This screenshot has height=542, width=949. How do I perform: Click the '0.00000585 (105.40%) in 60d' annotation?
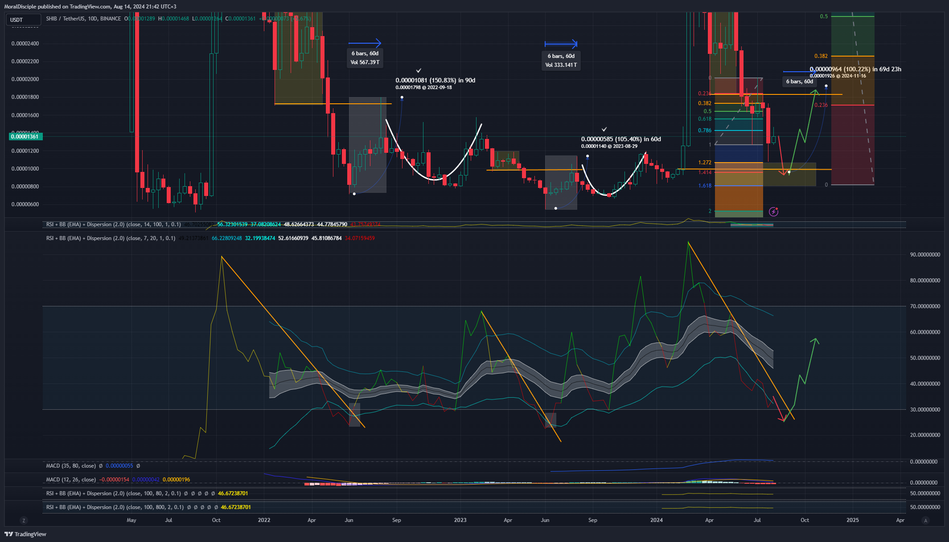[621, 139]
